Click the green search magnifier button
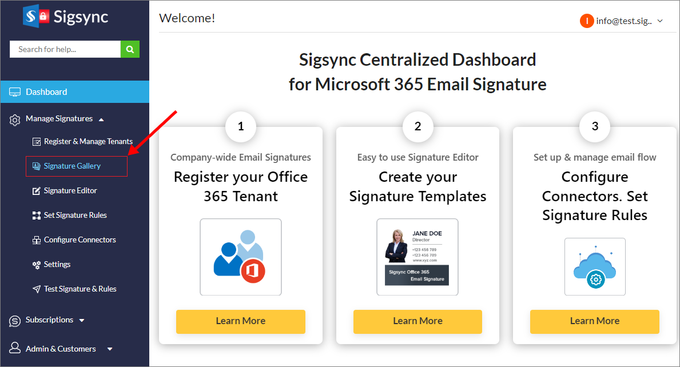The width and height of the screenshot is (680, 367). tap(130, 49)
